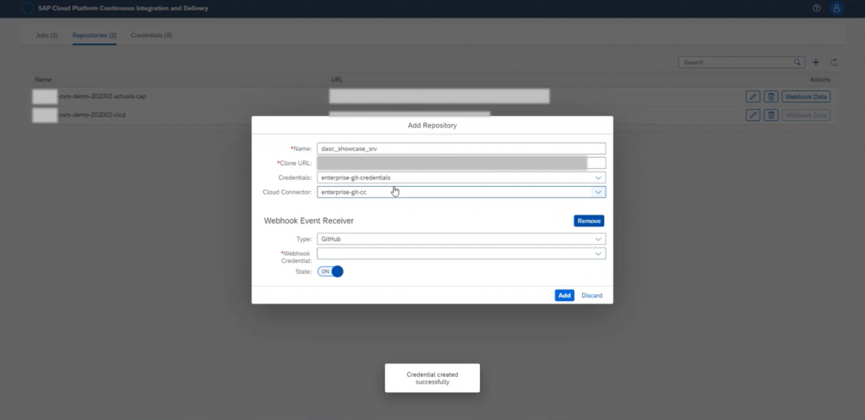Open the Credentials dropdown arrow
This screenshot has height=420, width=865.
pyautogui.click(x=598, y=177)
